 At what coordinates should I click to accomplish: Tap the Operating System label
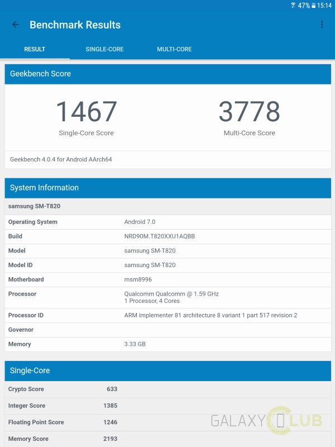[33, 222]
